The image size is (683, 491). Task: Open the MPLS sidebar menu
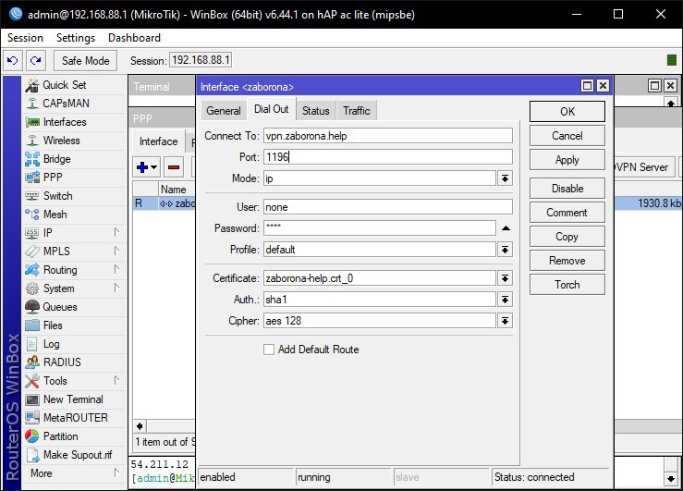[75, 252]
